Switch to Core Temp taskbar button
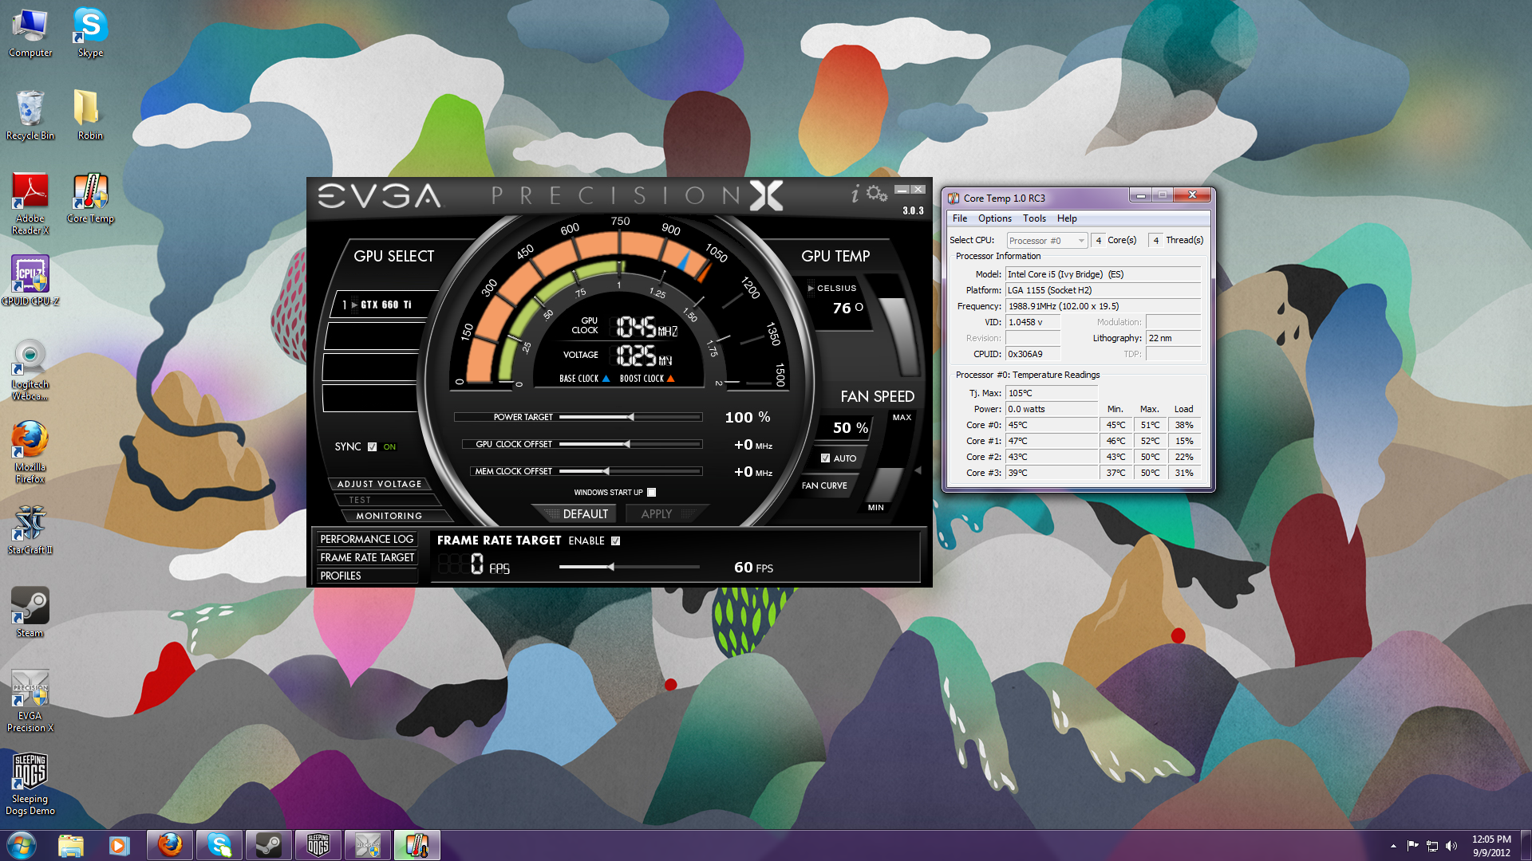The width and height of the screenshot is (1532, 861). pyautogui.click(x=417, y=845)
